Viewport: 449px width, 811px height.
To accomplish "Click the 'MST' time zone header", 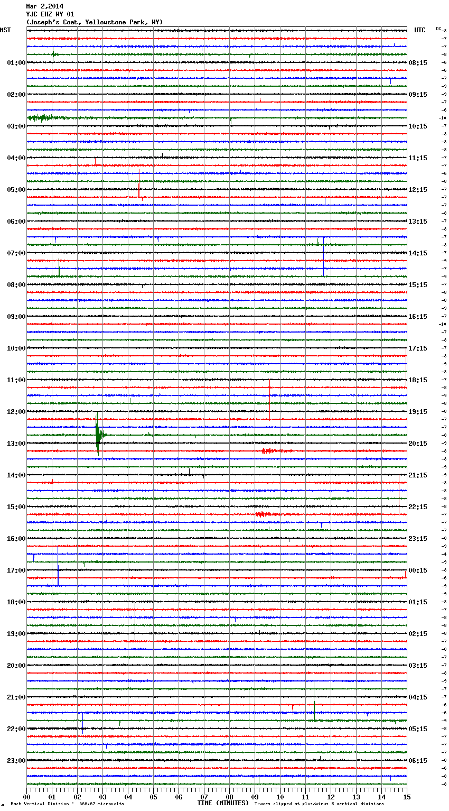I will 5,30.
